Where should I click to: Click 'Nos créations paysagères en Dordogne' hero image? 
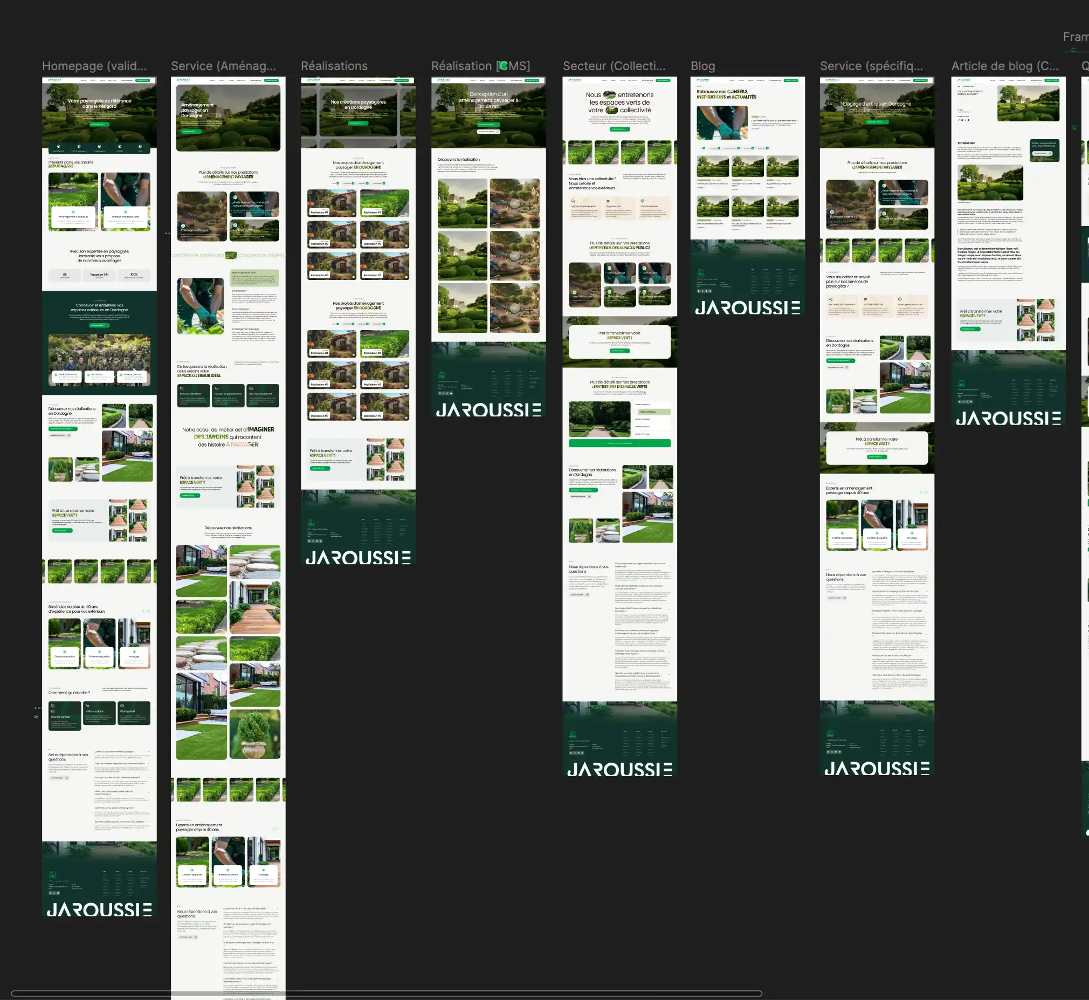tap(358, 105)
